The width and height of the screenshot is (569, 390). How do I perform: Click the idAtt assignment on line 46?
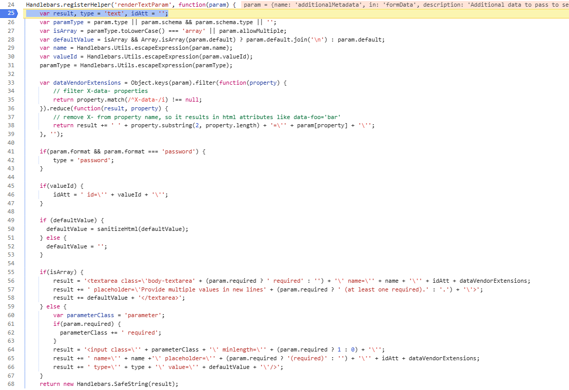[x=111, y=194]
